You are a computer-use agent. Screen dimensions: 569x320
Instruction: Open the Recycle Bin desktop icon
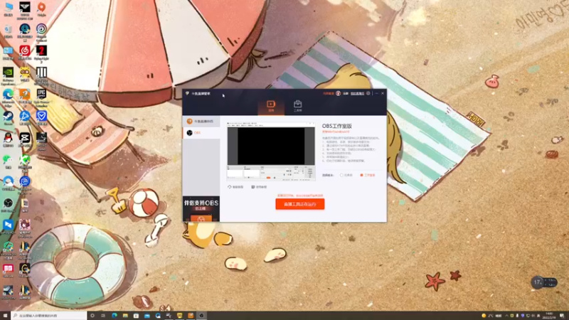pyautogui.click(x=8, y=31)
